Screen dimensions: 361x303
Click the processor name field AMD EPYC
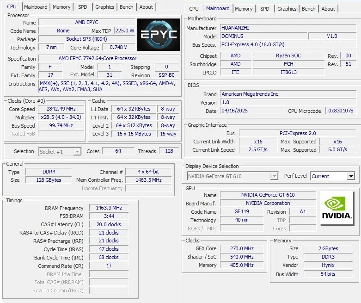[x=86, y=22]
